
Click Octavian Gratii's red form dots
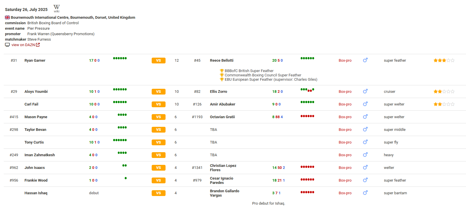point(307,116)
